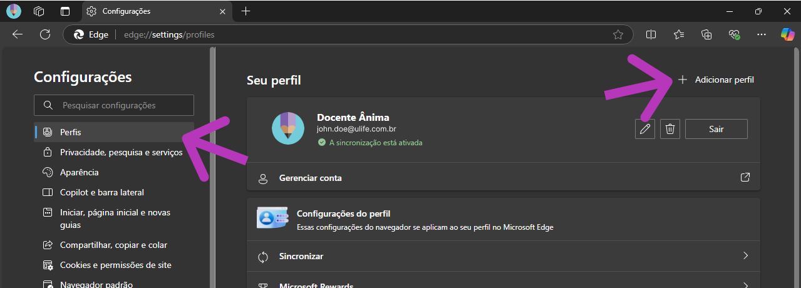Refresh the page with reload icon

pyautogui.click(x=45, y=34)
